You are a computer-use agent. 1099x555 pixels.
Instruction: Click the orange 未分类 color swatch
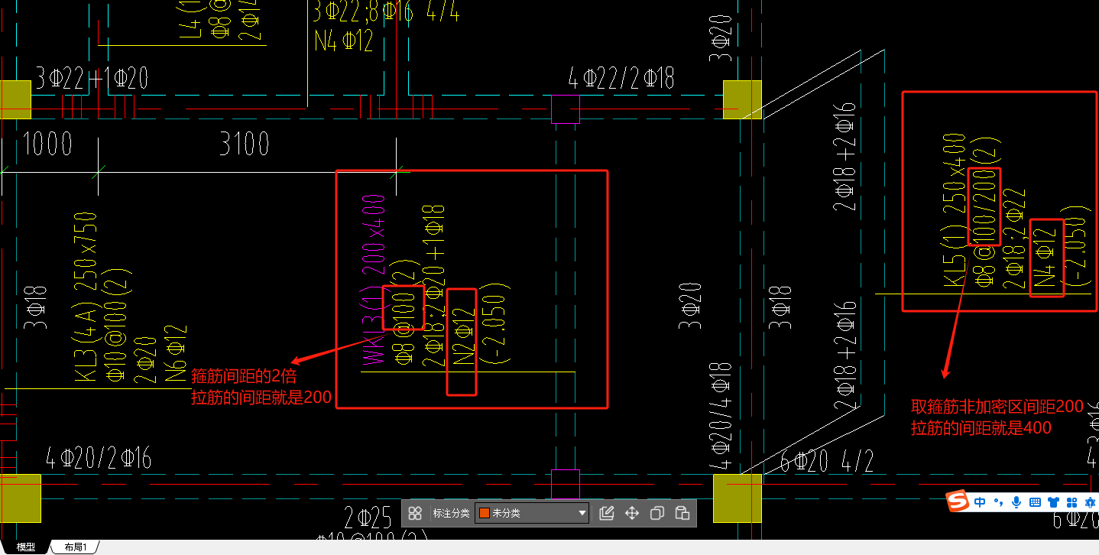point(484,513)
